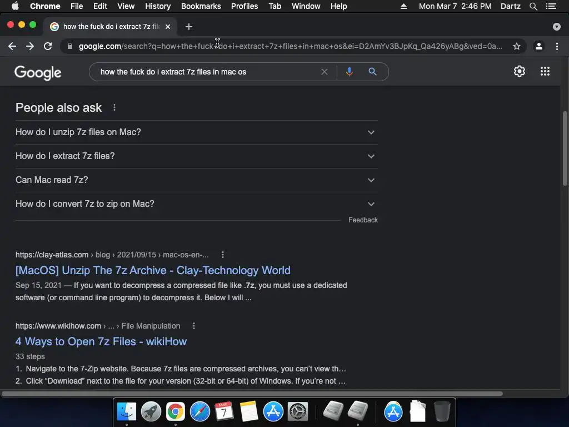Open the Tab menu
Screen dimensions: 569x427
click(274, 6)
